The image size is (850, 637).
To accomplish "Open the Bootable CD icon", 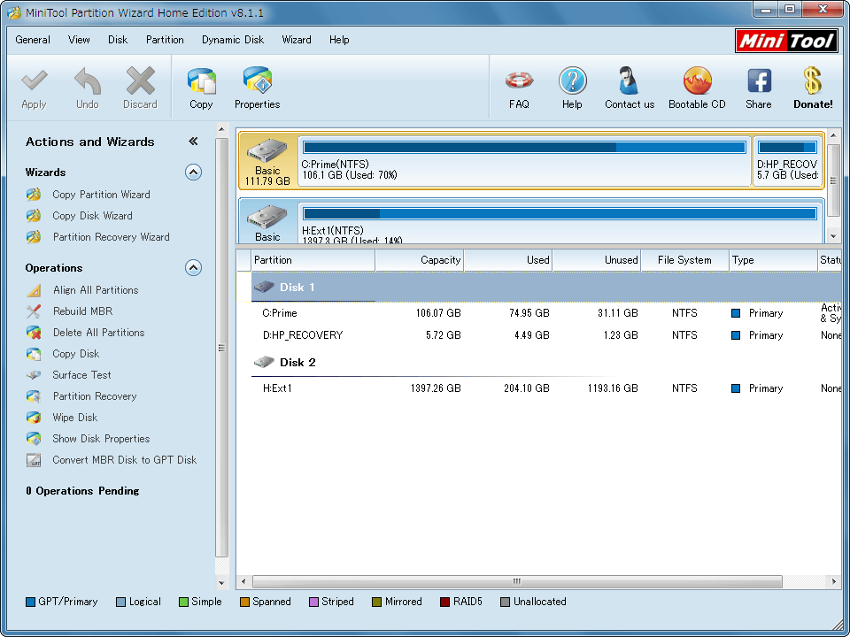I will (x=697, y=81).
